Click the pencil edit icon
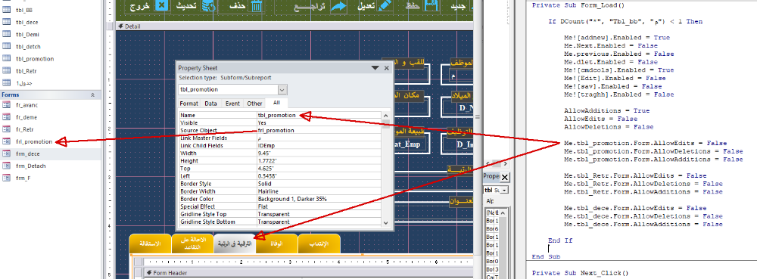The width and height of the screenshot is (757, 279). (385, 6)
